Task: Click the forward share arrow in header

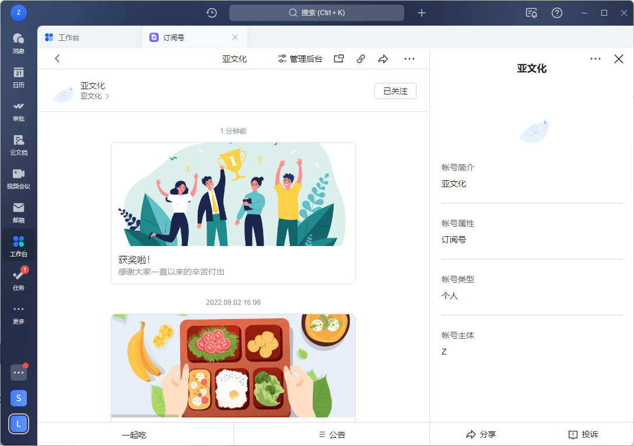Action: pos(383,59)
